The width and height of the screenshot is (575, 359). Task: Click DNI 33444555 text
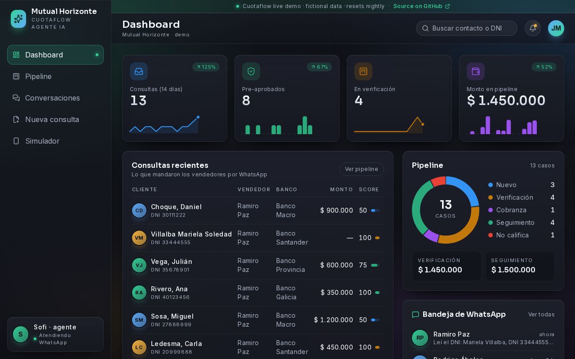coord(171,242)
